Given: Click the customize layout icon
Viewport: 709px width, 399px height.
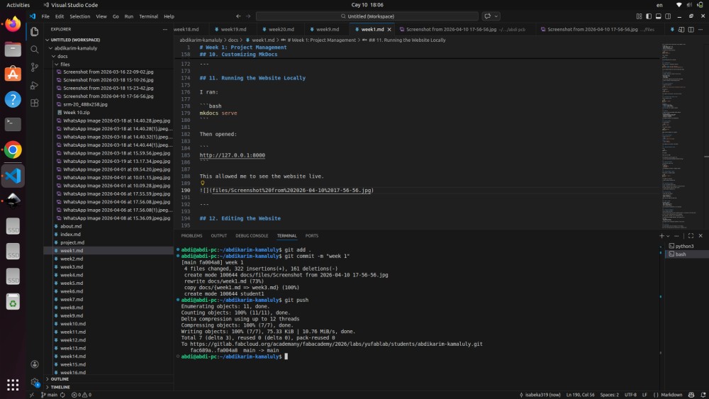Looking at the screenshot, I should coord(639,16).
